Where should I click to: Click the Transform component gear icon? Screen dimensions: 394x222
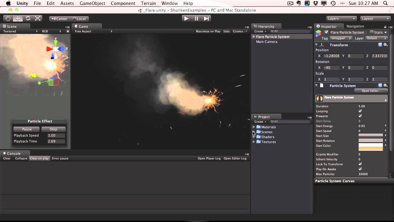pos(386,45)
